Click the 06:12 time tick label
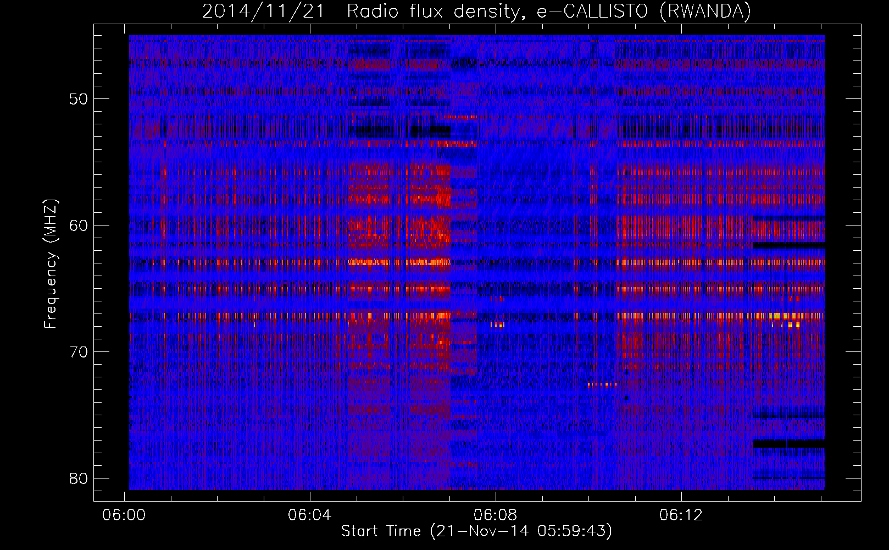 (x=681, y=515)
